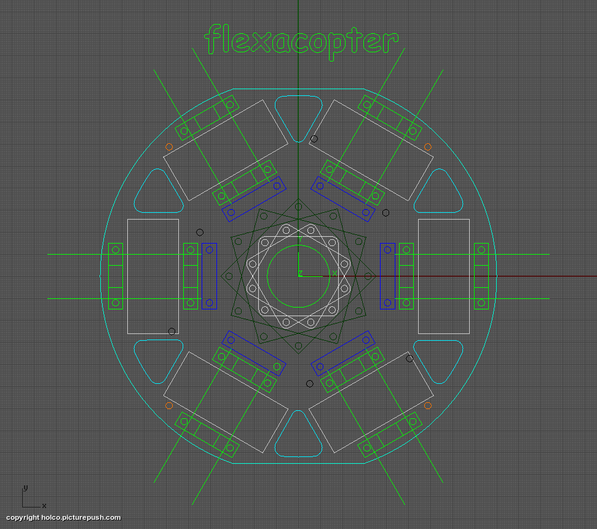Viewport: 597px width, 529px height.
Task: Pick the orange circle at lower left
Action: coord(169,406)
